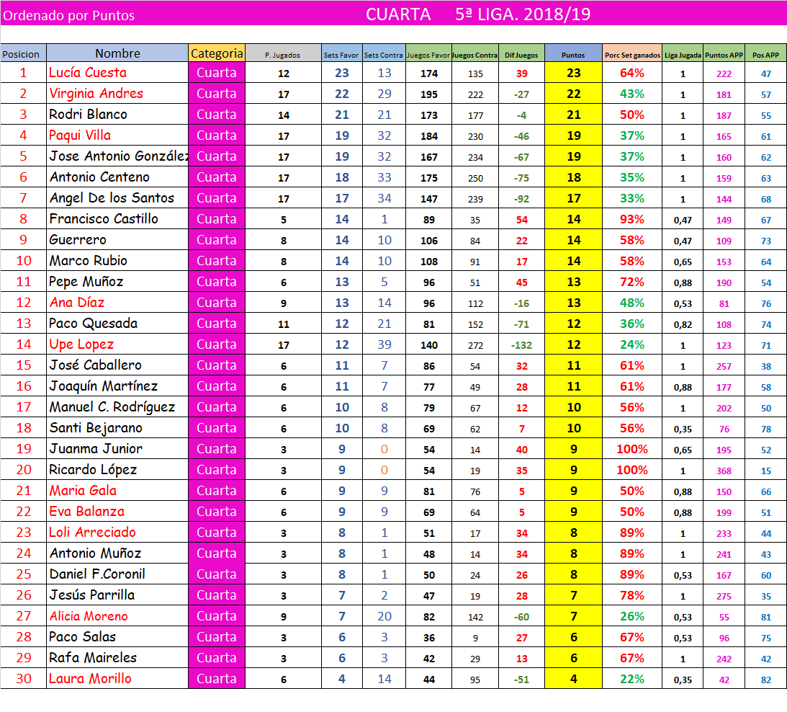
Task: Select the name 'Rodri Blanco'
Action: 89,114
